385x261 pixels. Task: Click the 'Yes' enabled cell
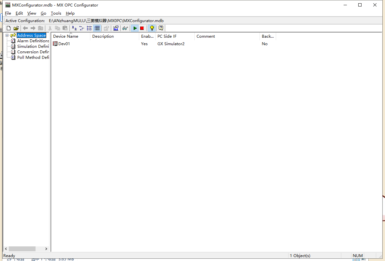click(x=144, y=44)
